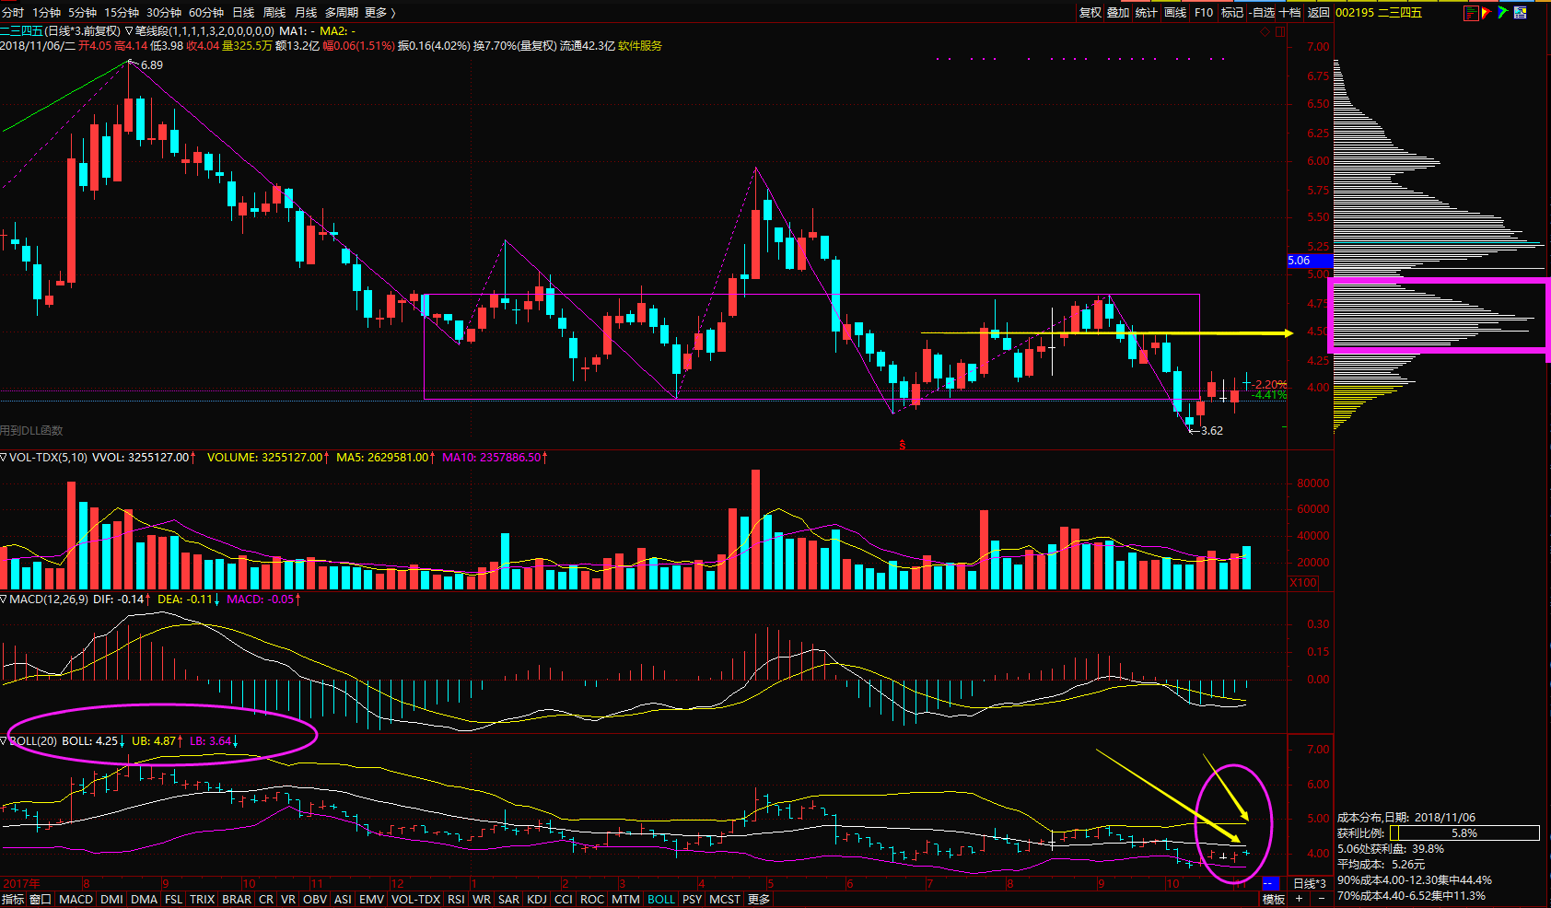Switch to the 周线 weekly tab

pos(274,12)
